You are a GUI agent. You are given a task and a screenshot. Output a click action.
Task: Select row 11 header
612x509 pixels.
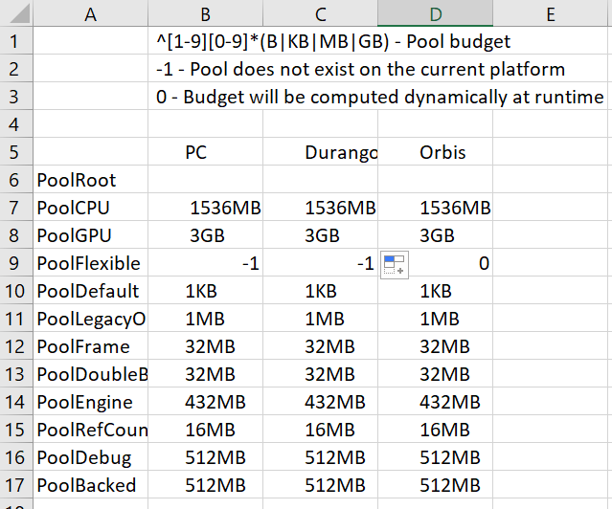pos(16,319)
